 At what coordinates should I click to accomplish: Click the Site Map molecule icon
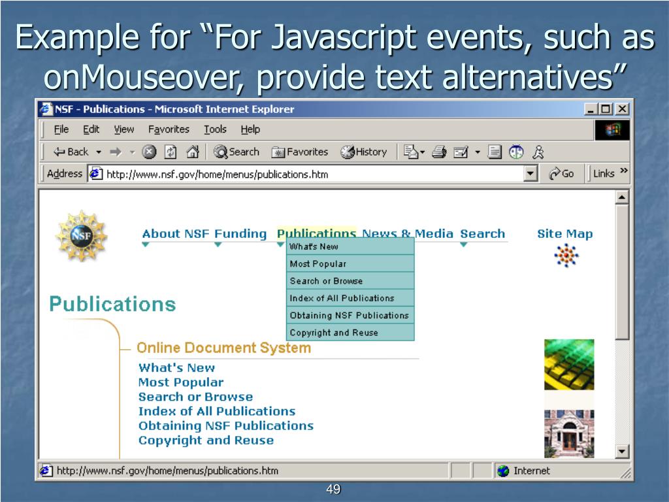(x=566, y=256)
